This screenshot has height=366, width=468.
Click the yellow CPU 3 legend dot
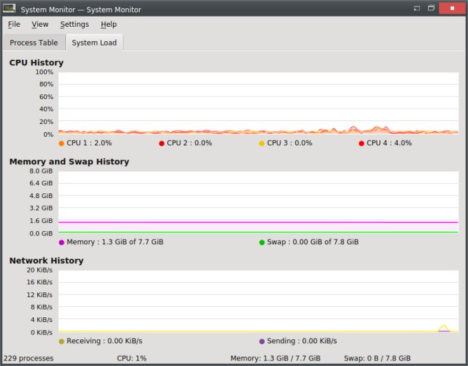262,143
